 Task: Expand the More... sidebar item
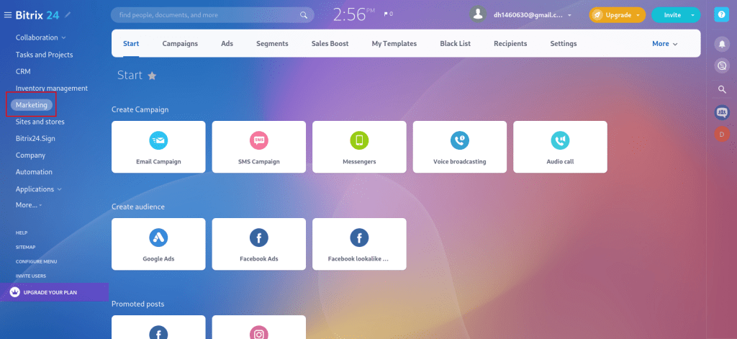(29, 205)
